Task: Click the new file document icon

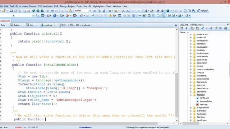Action: (25, 11)
